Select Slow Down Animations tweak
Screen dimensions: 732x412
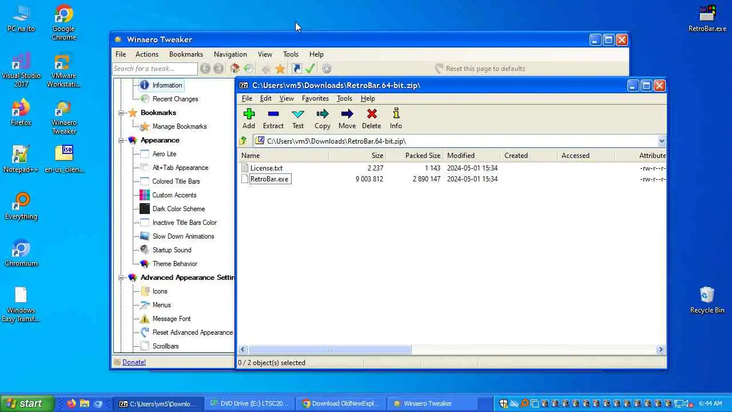coord(183,236)
